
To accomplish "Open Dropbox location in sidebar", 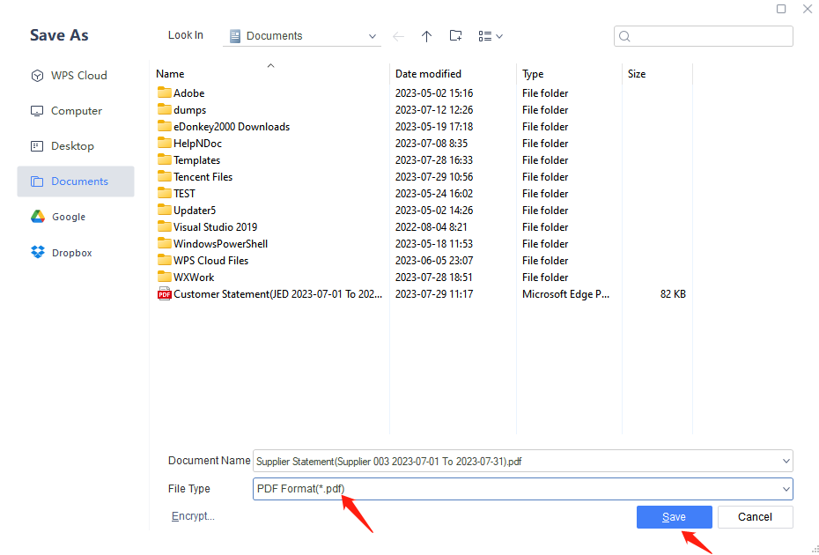I will (x=71, y=253).
